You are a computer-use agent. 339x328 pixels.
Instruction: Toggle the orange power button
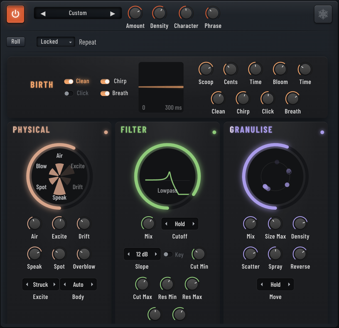(x=16, y=14)
